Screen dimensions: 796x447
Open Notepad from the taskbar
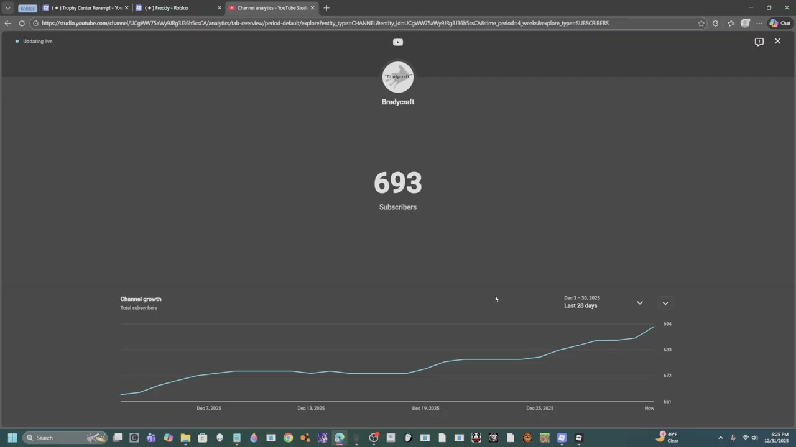click(237, 438)
